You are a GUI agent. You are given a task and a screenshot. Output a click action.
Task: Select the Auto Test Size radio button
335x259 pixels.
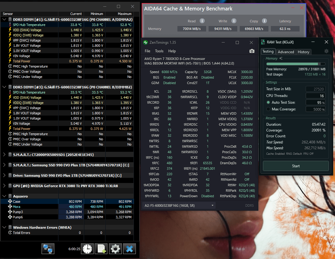(x=268, y=102)
